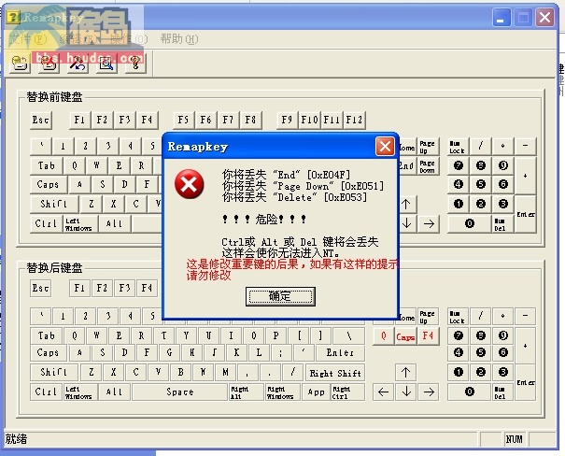Click the Caps key on upper keyboard
The height and width of the screenshot is (456, 565).
click(48, 185)
